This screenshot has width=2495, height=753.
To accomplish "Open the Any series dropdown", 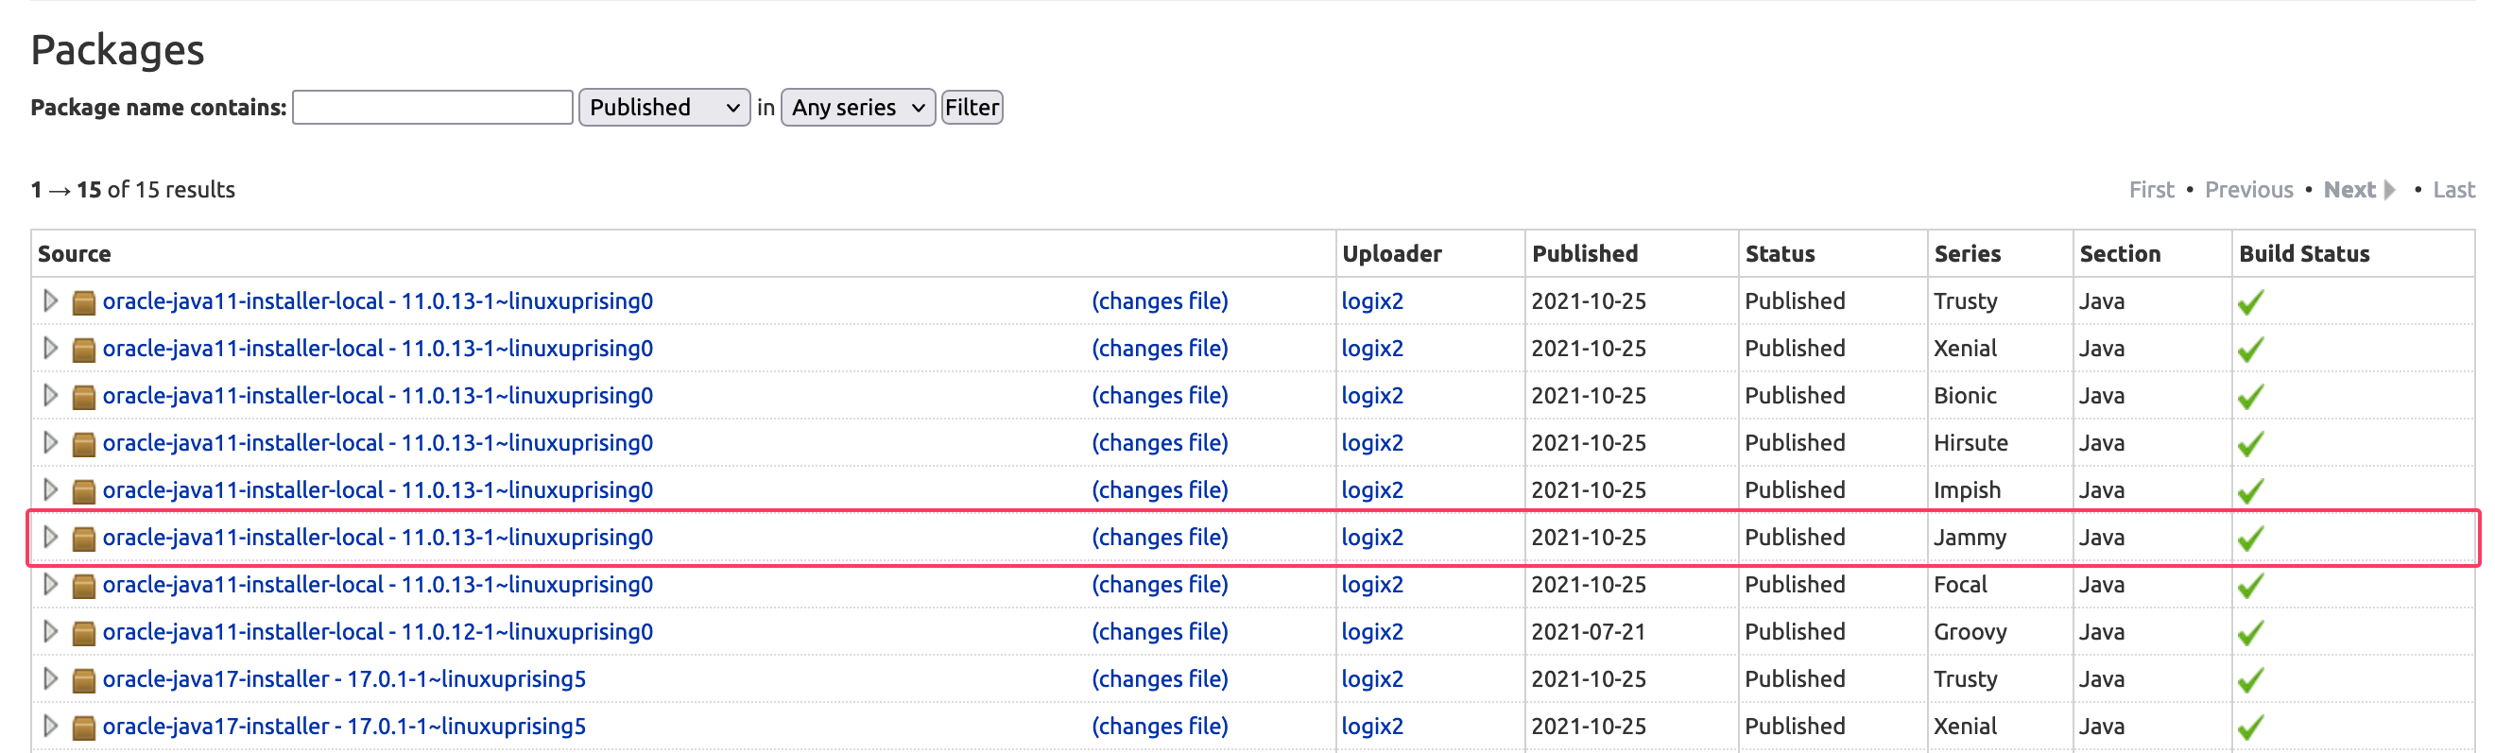I will click(857, 108).
